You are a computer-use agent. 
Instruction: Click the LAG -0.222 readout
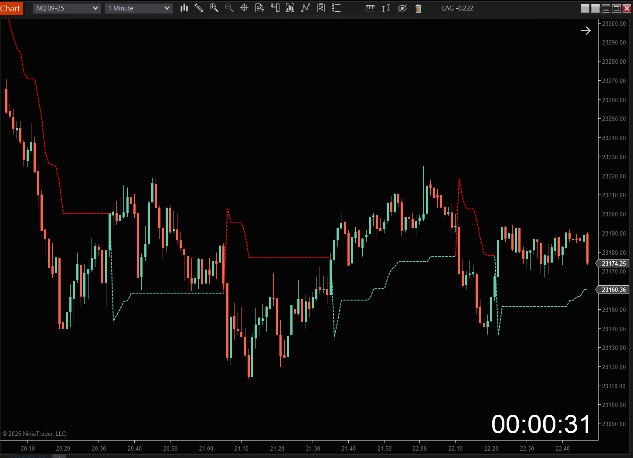point(457,8)
